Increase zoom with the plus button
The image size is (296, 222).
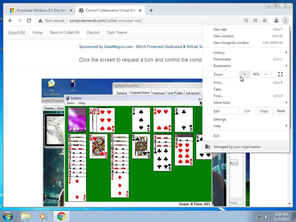[x=266, y=74]
